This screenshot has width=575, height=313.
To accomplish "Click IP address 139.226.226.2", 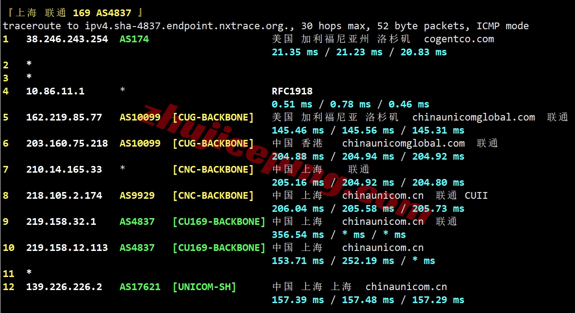I will click(x=64, y=287).
